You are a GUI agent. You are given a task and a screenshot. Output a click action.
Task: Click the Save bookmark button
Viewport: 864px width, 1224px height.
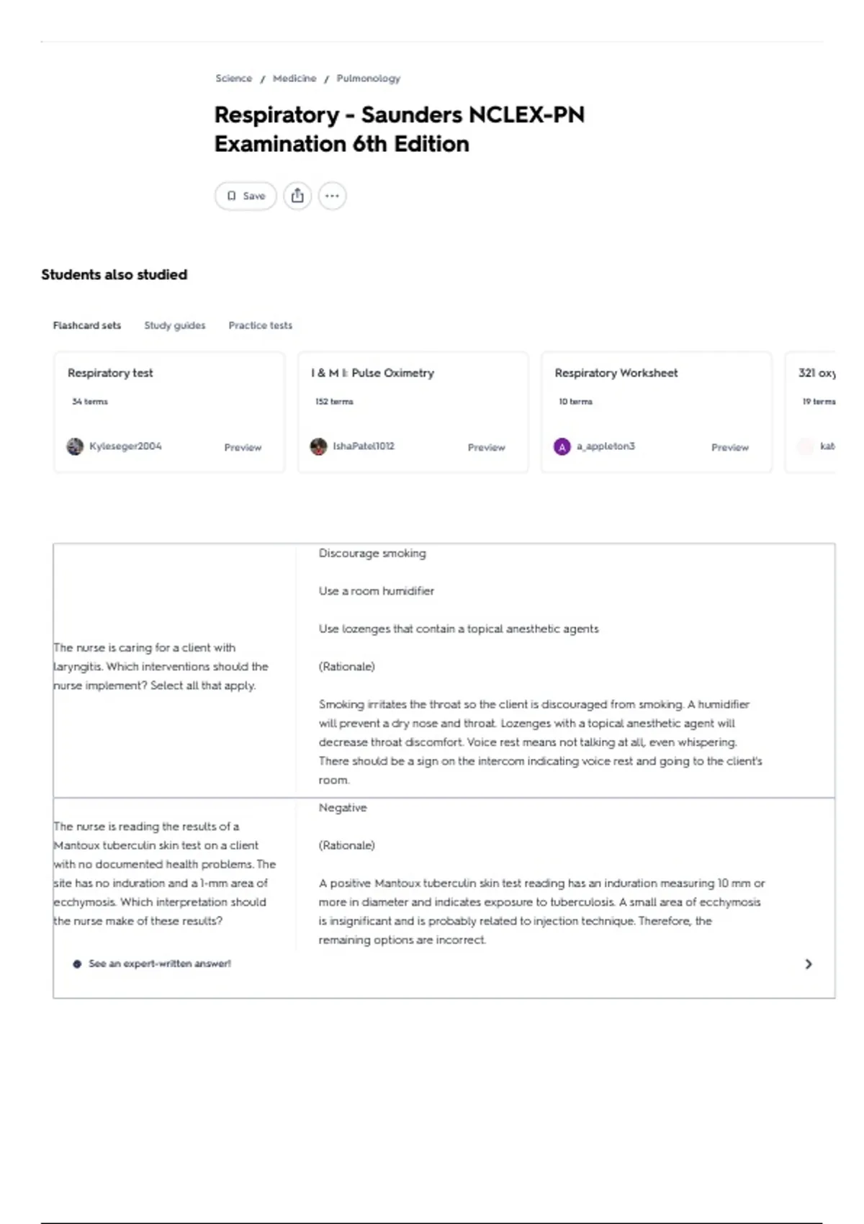coord(246,196)
